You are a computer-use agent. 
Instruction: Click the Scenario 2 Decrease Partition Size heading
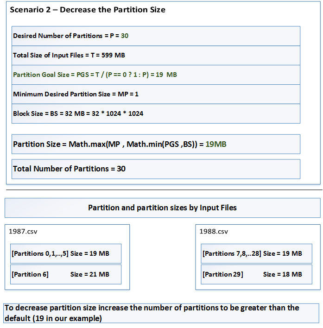click(88, 10)
